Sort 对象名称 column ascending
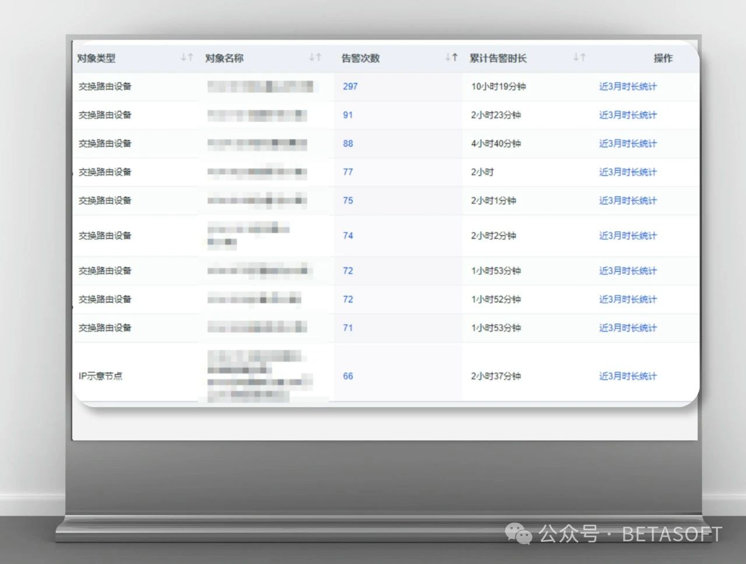Image resolution: width=746 pixels, height=564 pixels. coord(319,57)
